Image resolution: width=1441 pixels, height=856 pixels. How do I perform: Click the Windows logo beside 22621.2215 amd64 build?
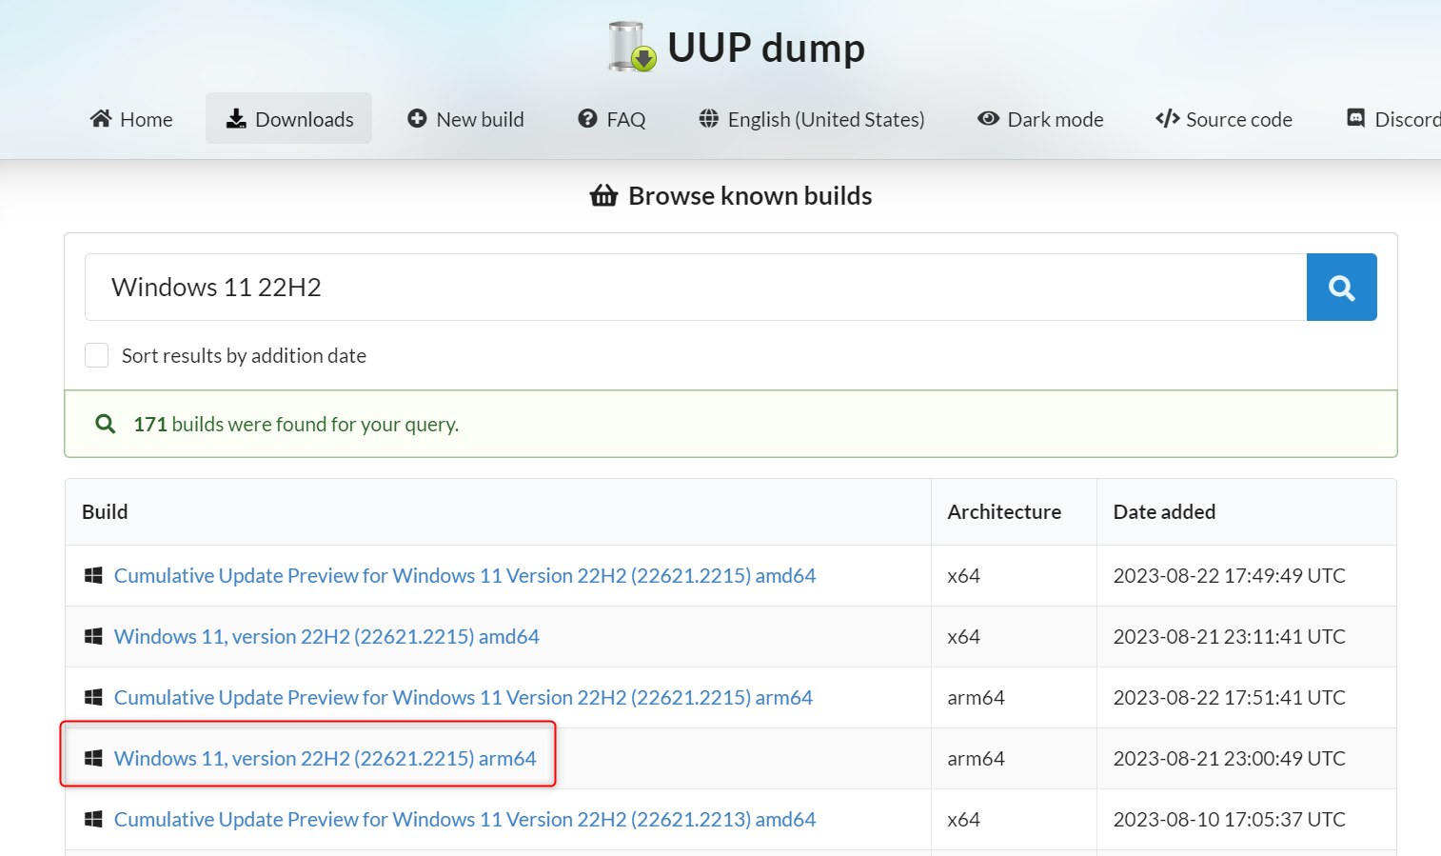tap(93, 637)
